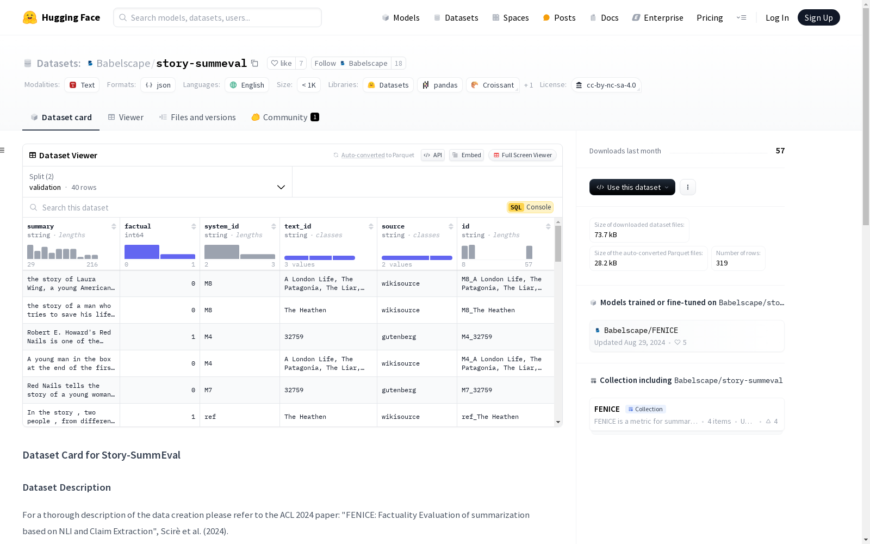This screenshot has width=870, height=544.
Task: Click the page vertical scrollbar thumb
Action: coord(866,117)
